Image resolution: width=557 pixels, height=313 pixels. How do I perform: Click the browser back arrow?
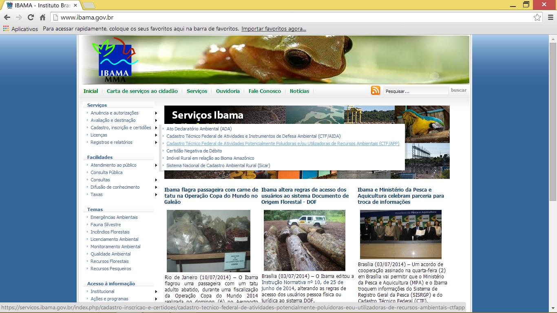pos(7,17)
